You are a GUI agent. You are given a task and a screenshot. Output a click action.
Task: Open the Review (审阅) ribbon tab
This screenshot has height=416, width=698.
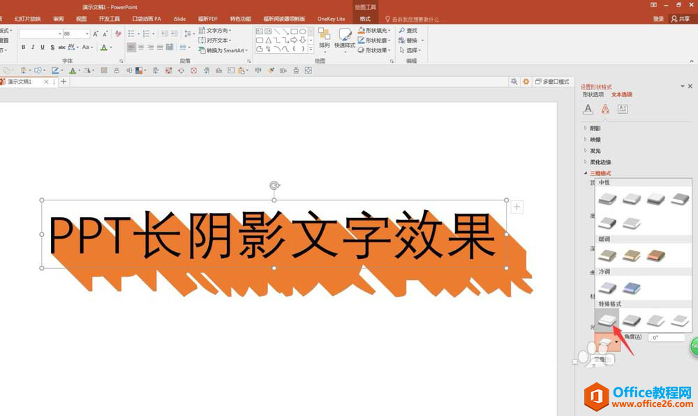58,19
